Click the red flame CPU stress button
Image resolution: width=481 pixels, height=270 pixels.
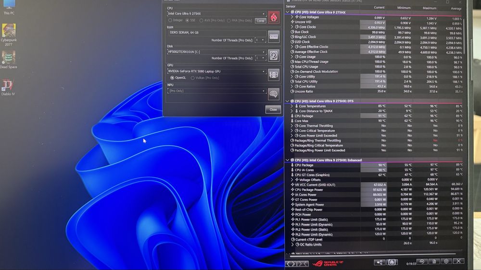click(x=273, y=17)
